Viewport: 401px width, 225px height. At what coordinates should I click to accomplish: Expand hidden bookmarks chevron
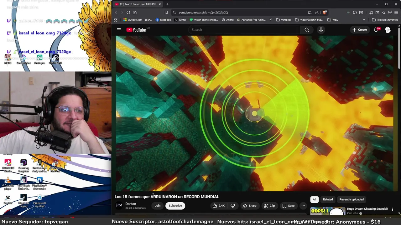(x=364, y=20)
